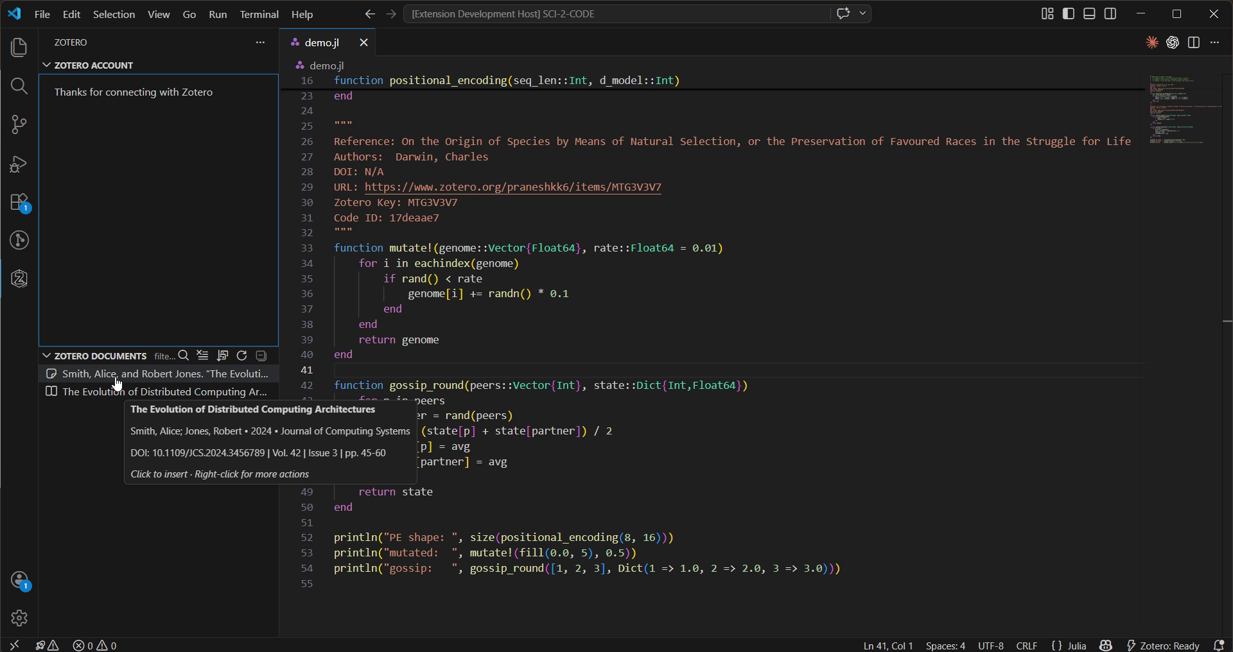This screenshot has height=652, width=1233.
Task: Open the Extensions view with the badge
Action: (19, 202)
